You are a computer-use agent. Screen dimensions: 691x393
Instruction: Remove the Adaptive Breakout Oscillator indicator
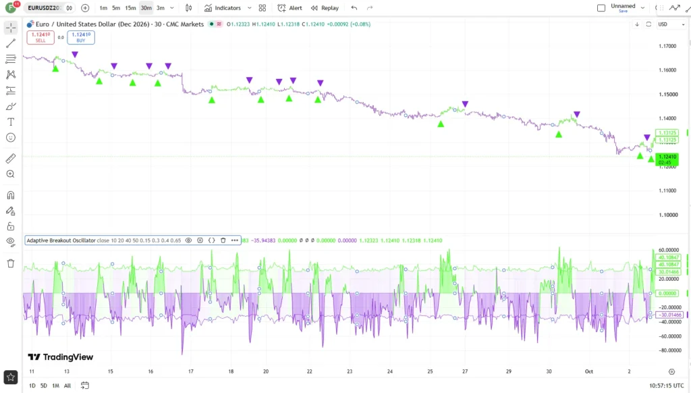223,240
